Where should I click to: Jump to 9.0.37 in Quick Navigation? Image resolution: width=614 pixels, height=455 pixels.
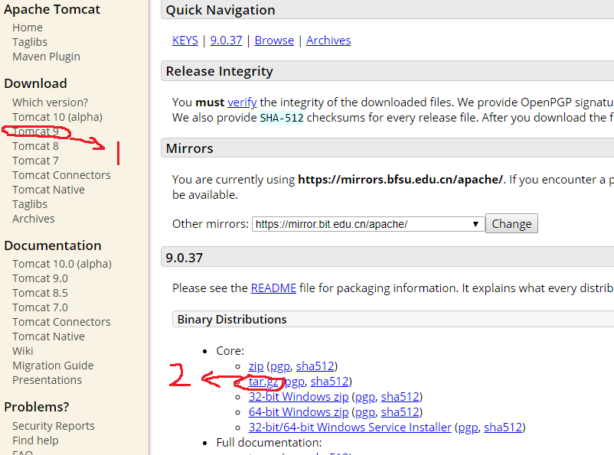tap(227, 41)
